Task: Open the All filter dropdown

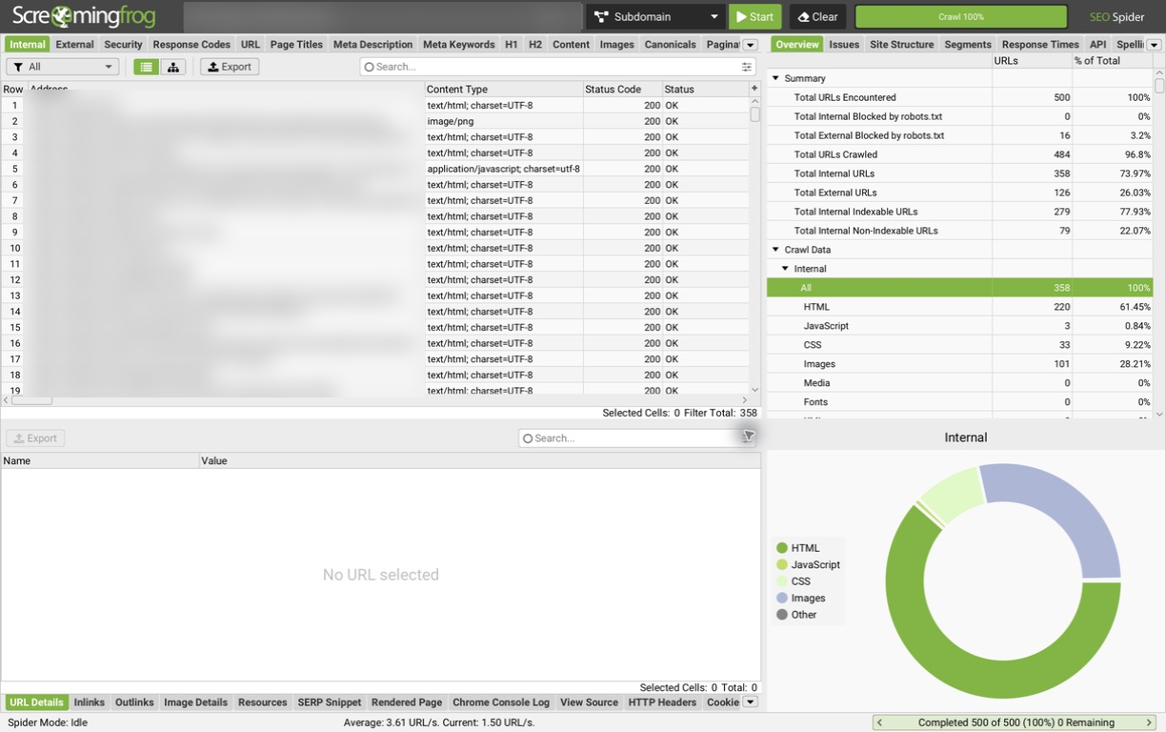Action: click(x=62, y=67)
